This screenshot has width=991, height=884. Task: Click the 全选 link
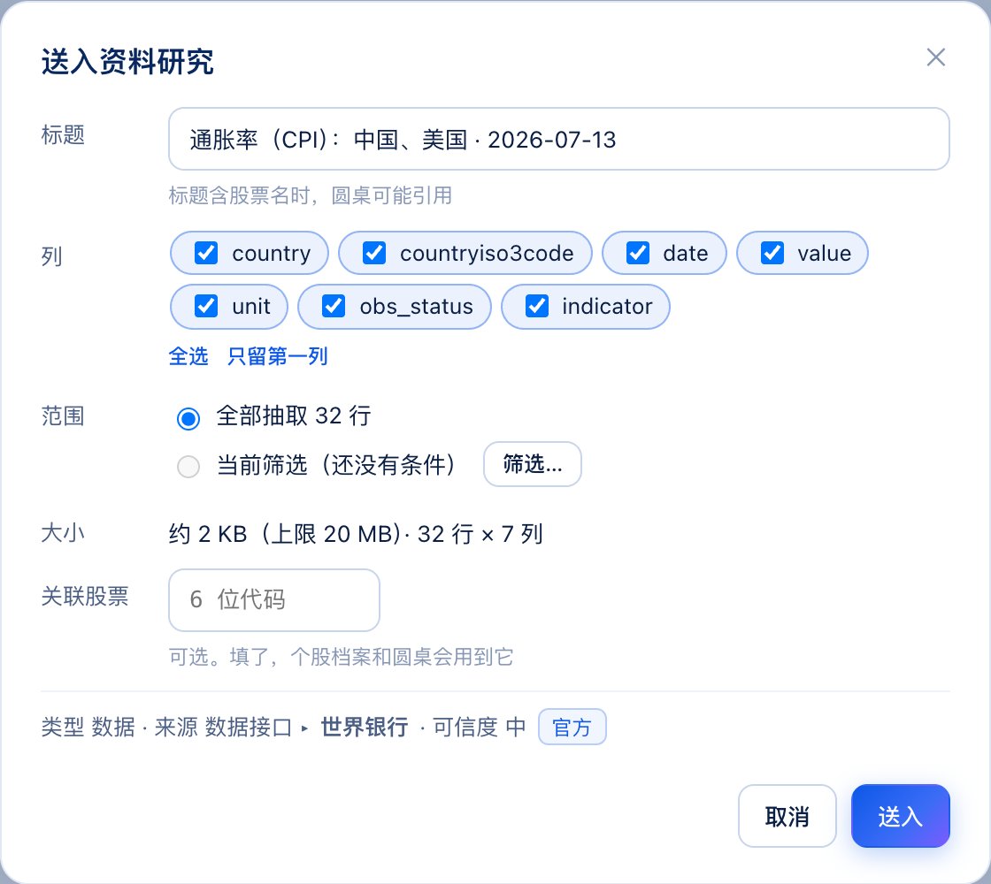(x=188, y=356)
